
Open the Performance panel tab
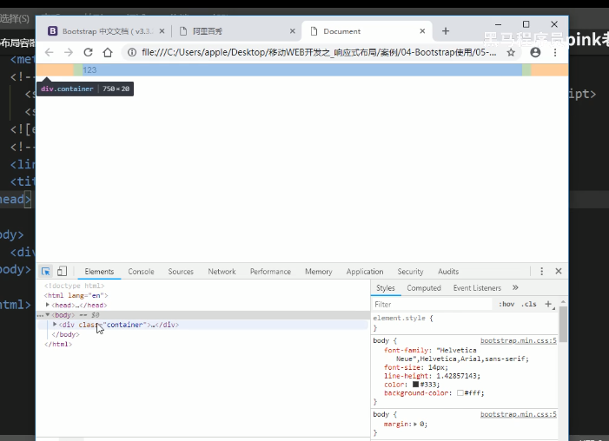(x=270, y=272)
